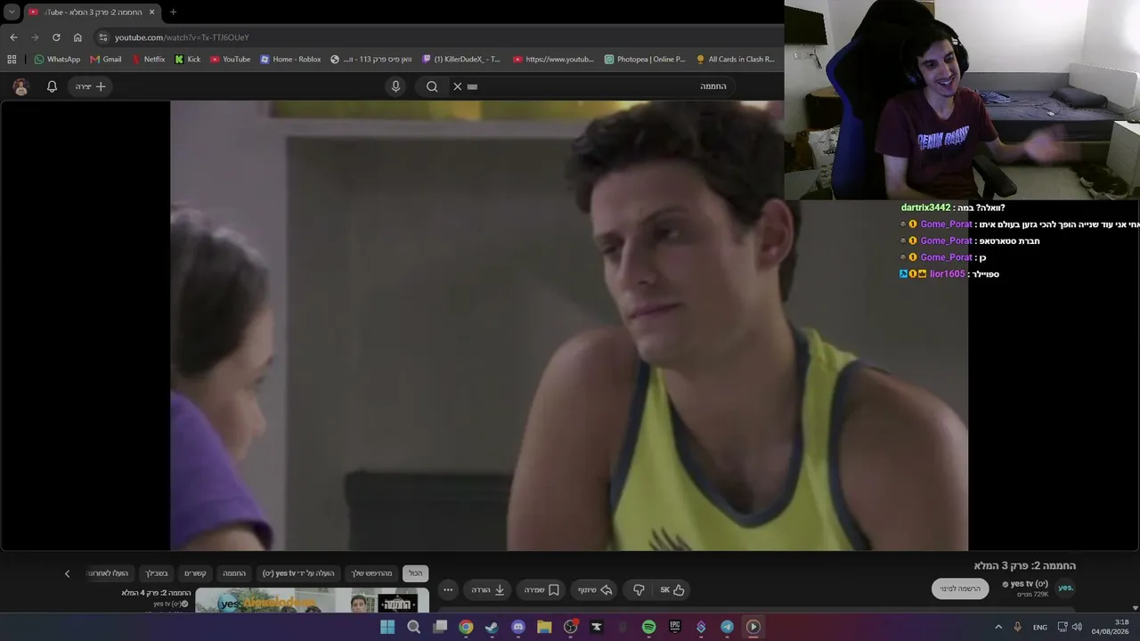The width and height of the screenshot is (1140, 641).
Task: Share the video with שיתוף button
Action: click(x=594, y=589)
